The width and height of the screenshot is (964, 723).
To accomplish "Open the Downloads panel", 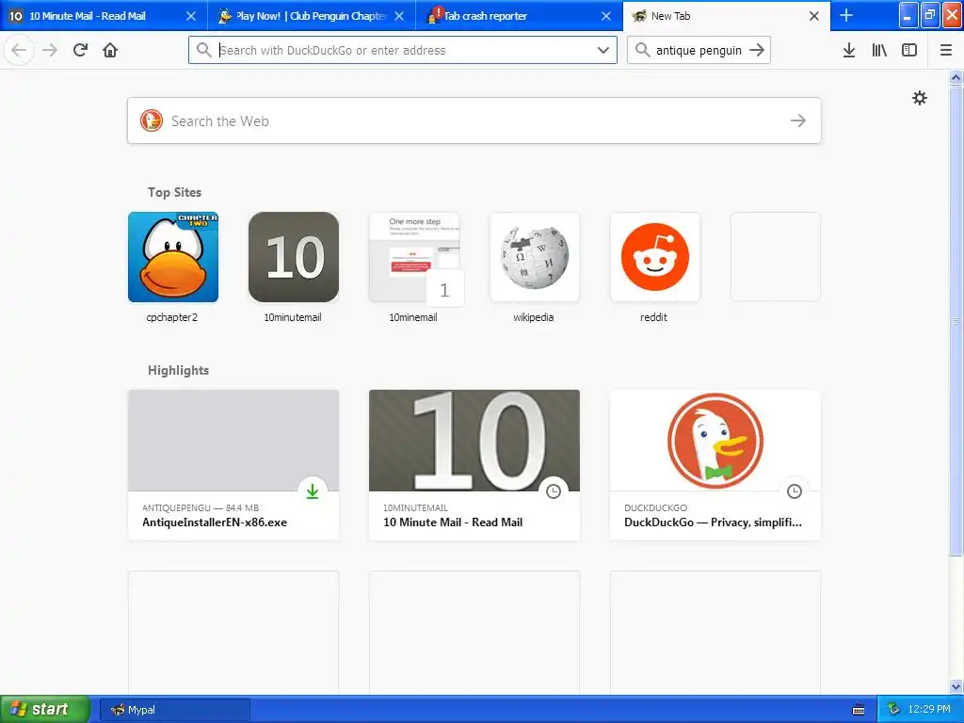I will [x=849, y=51].
